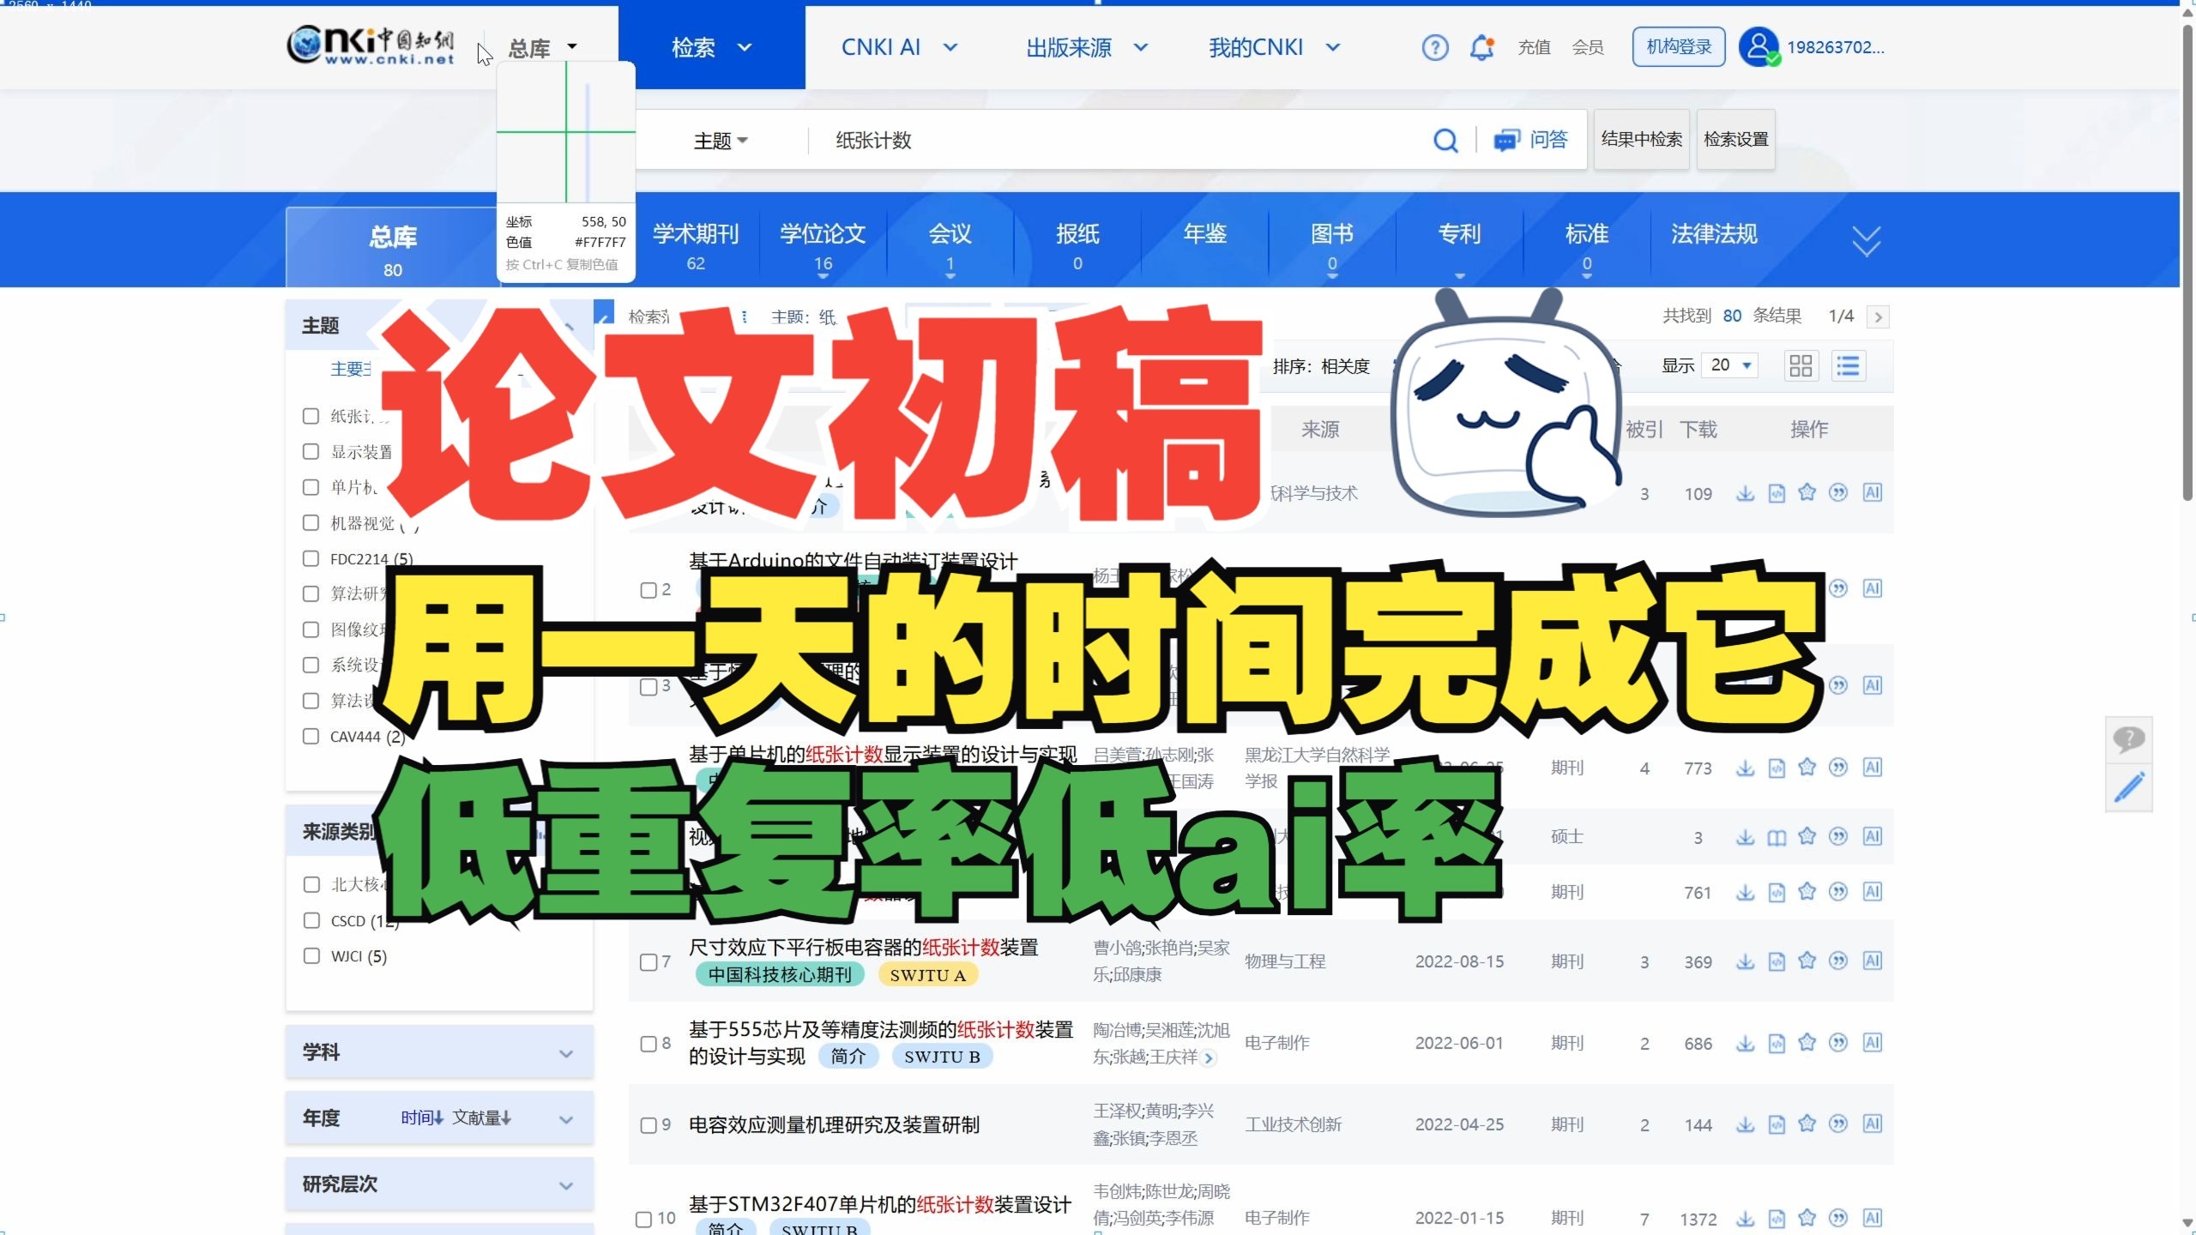
Task: Switch to 会议 tab
Action: click(x=950, y=245)
